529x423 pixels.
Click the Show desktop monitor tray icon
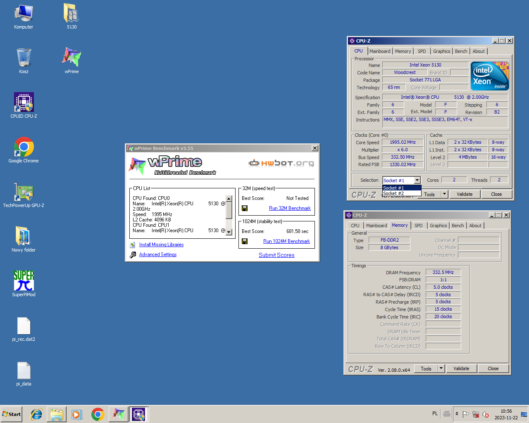[524, 414]
